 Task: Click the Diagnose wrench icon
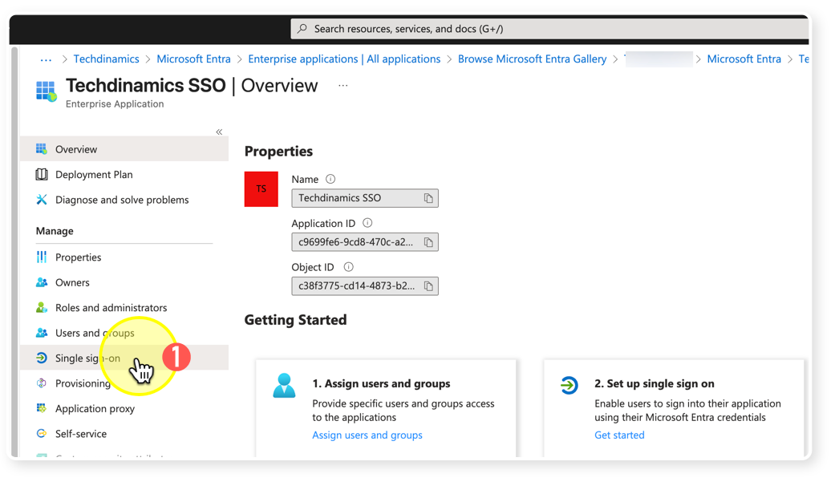point(41,200)
